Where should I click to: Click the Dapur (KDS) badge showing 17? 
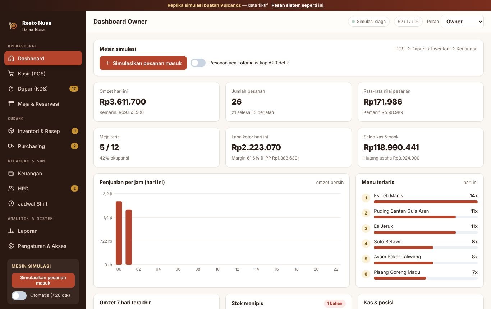(x=74, y=89)
